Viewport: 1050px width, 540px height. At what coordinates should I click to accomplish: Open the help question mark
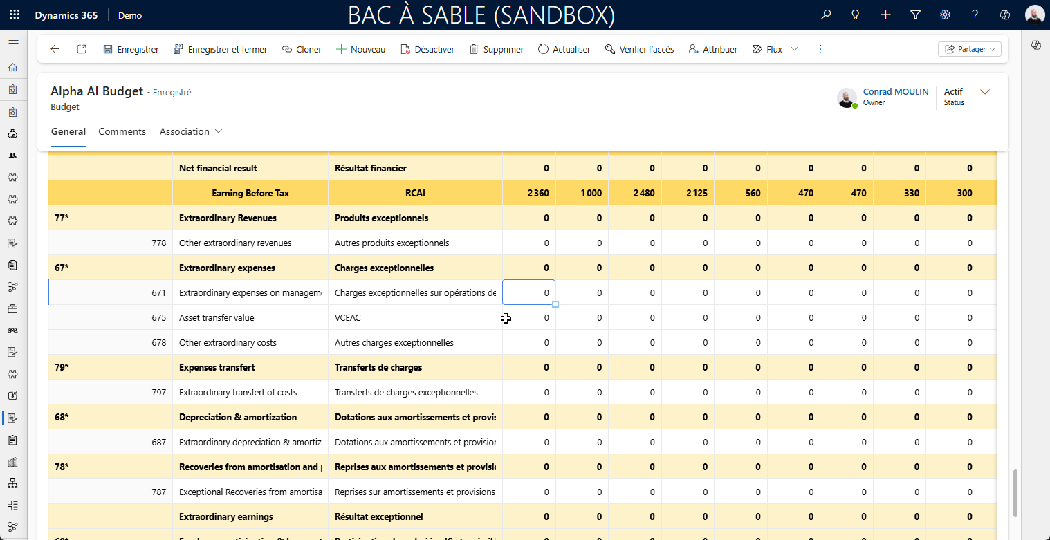coord(975,15)
